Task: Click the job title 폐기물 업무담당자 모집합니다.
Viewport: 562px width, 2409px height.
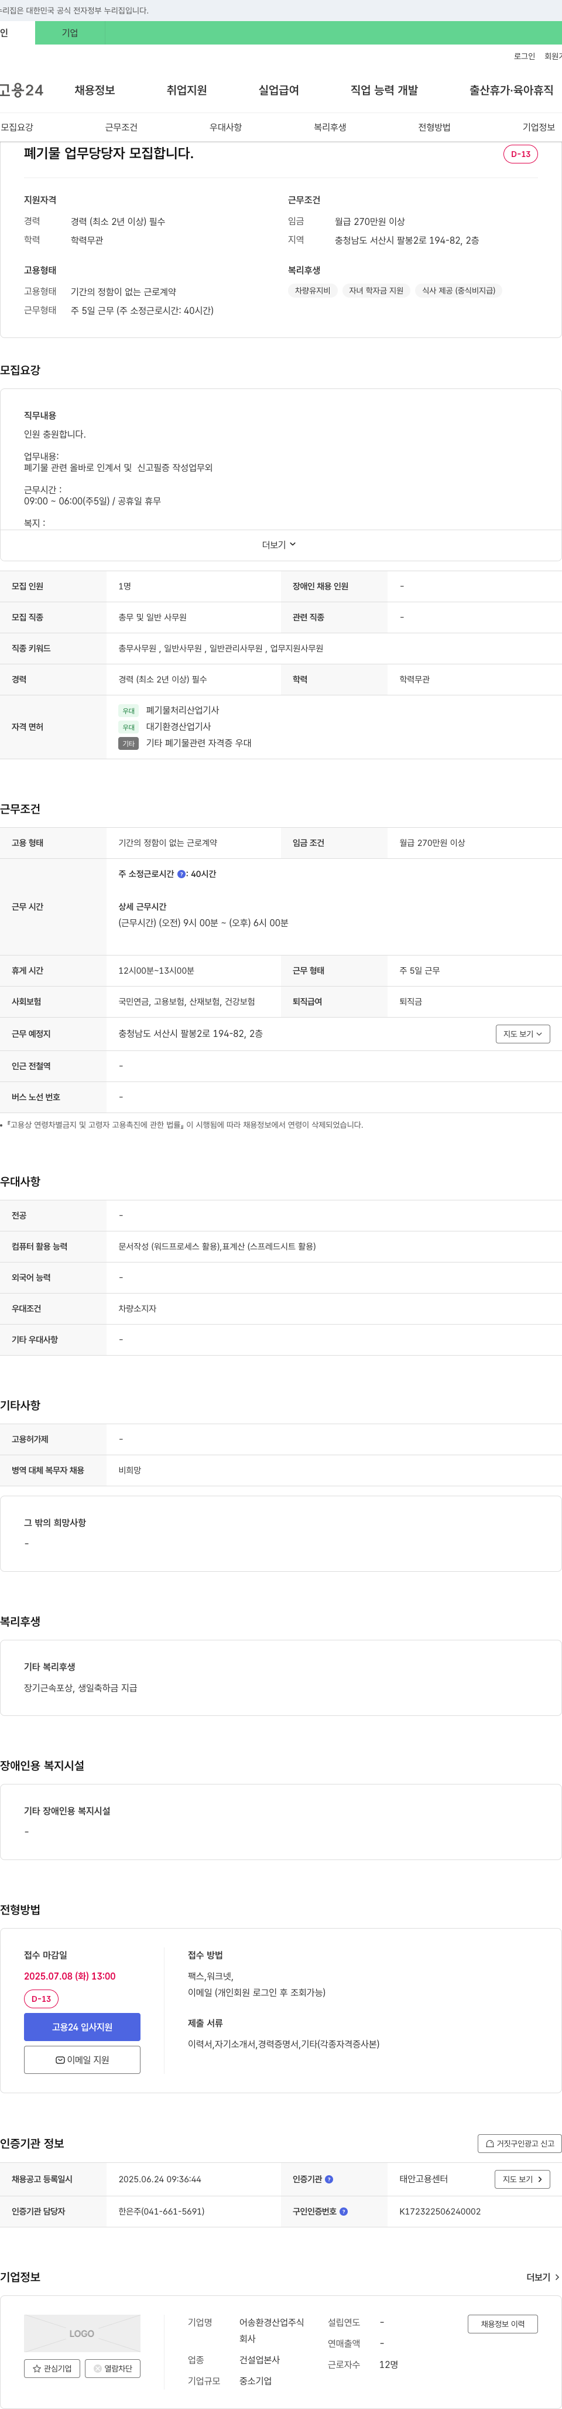Action: [108, 153]
